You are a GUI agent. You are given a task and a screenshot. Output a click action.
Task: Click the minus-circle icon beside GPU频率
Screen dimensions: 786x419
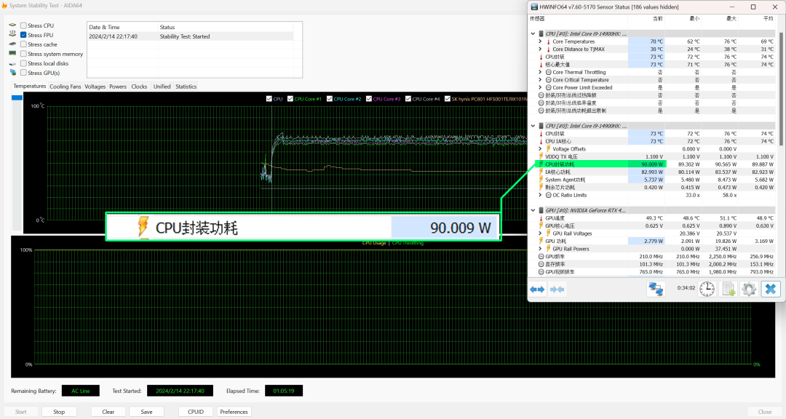click(x=541, y=257)
